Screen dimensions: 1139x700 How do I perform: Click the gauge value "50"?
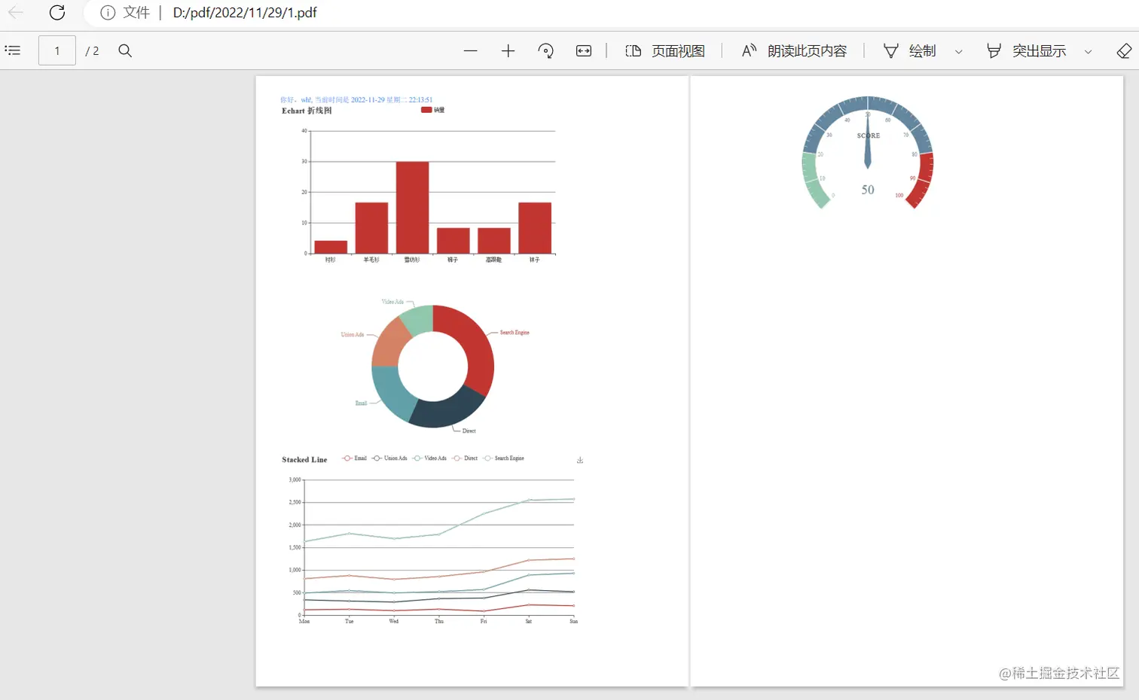868,190
